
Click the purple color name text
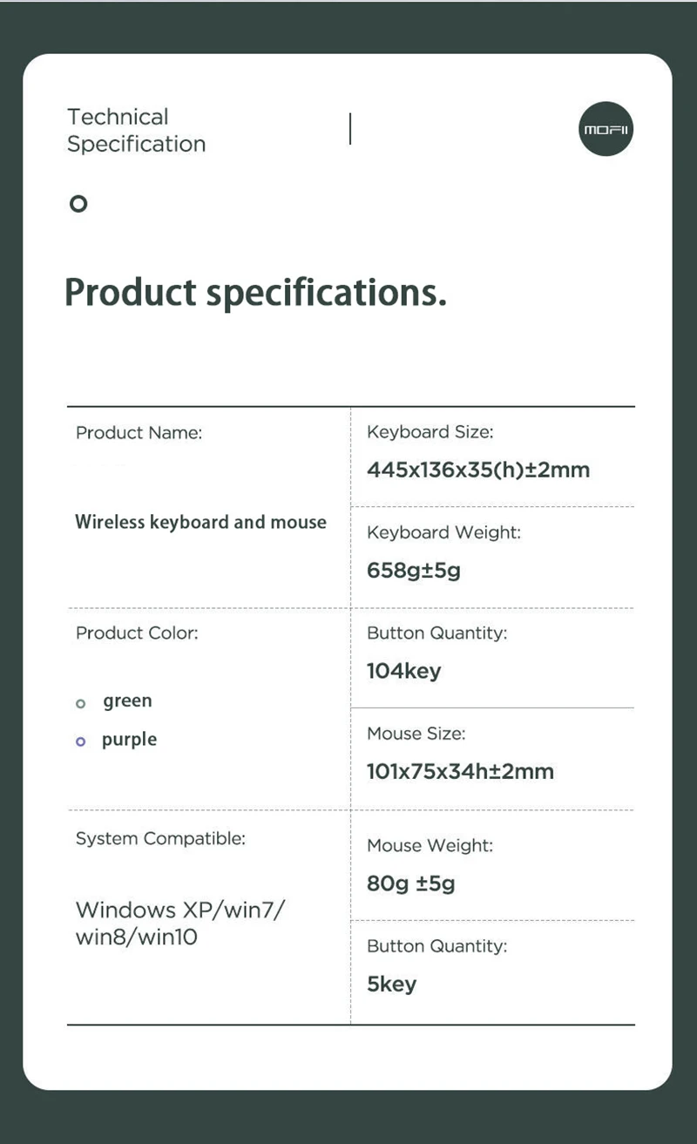[129, 740]
